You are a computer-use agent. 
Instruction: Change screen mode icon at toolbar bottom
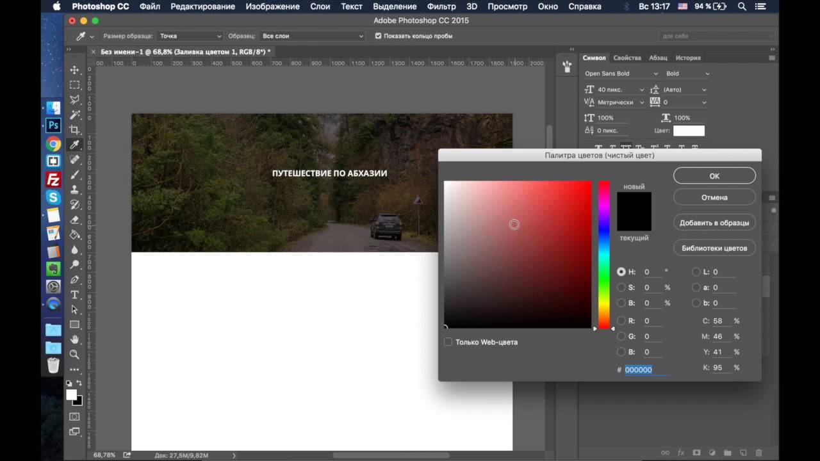pos(74,432)
